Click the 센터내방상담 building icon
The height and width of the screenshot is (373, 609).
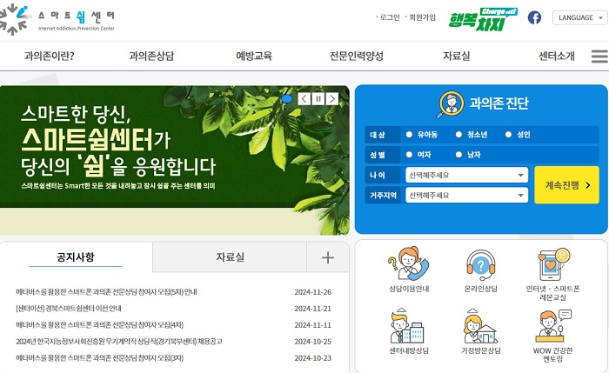409,326
